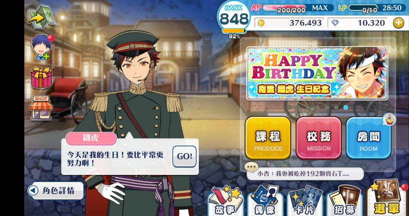The height and width of the screenshot is (216, 409).
Task: Select the 校務 MISSION button
Action: (318, 138)
